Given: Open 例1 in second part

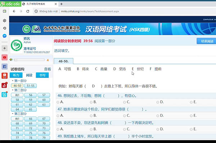Looking at the screenshot, I should click(17, 95).
